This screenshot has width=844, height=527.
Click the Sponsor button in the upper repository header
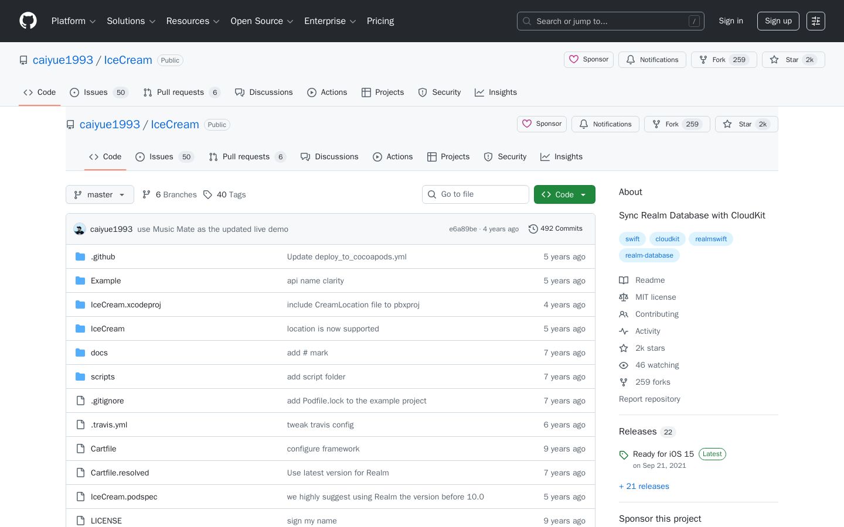pos(588,60)
